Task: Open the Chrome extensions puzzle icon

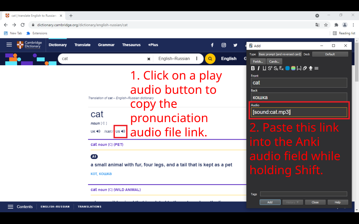Action: [x=336, y=25]
